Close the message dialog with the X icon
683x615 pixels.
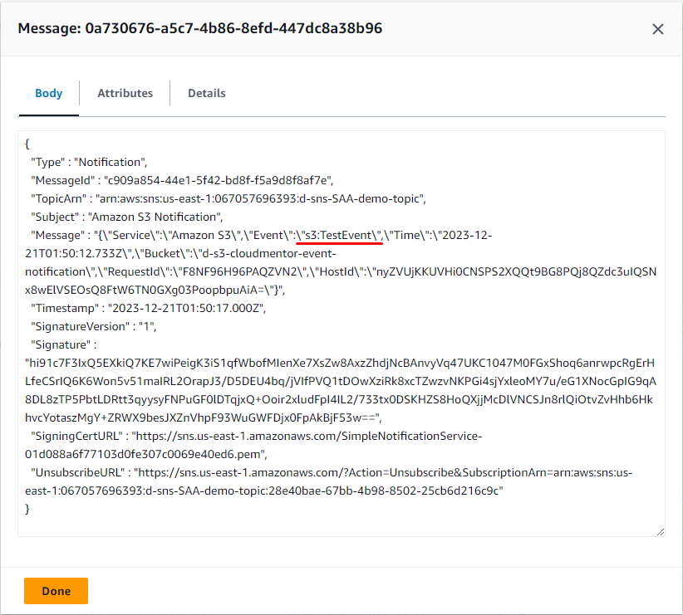pos(657,29)
